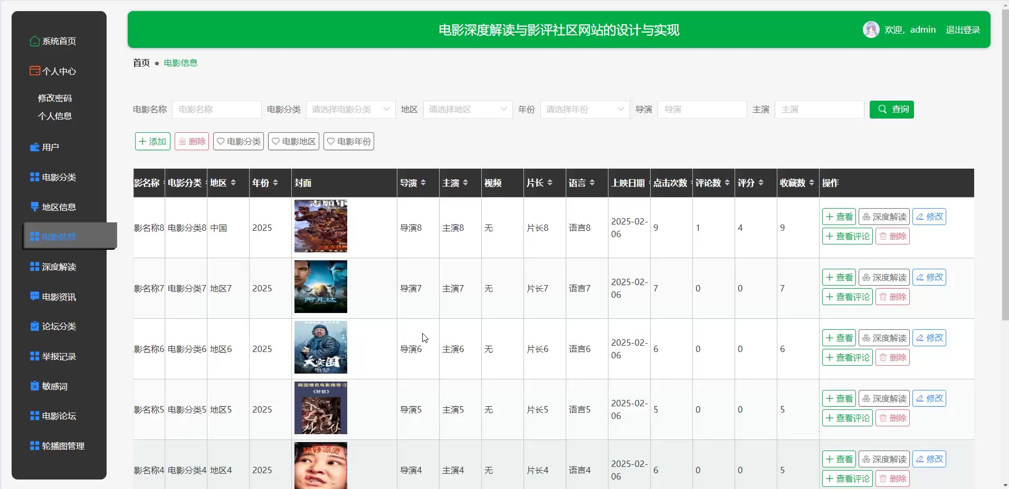Click the 论坛分类 clipboard icon in sidebar

35,326
